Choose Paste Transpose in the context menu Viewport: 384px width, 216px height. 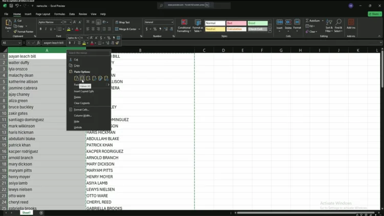pyautogui.click(x=94, y=78)
